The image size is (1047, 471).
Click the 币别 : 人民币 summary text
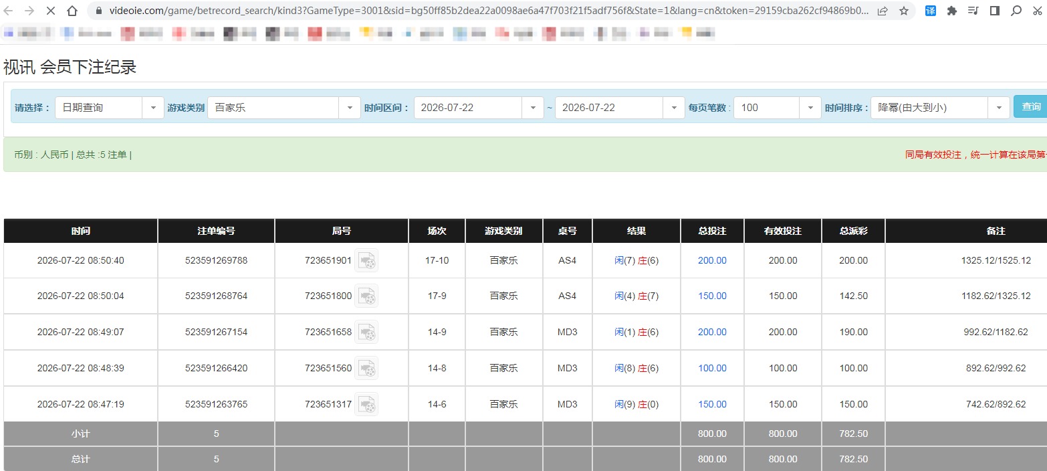(41, 155)
